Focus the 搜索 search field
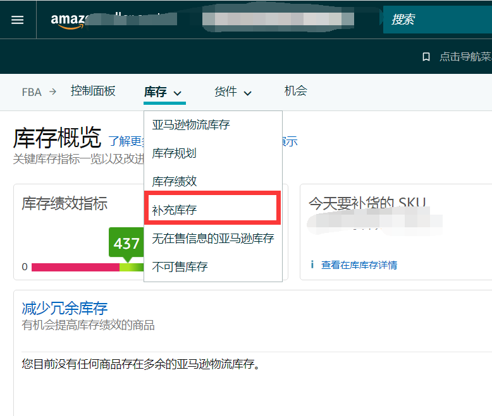 (438, 20)
